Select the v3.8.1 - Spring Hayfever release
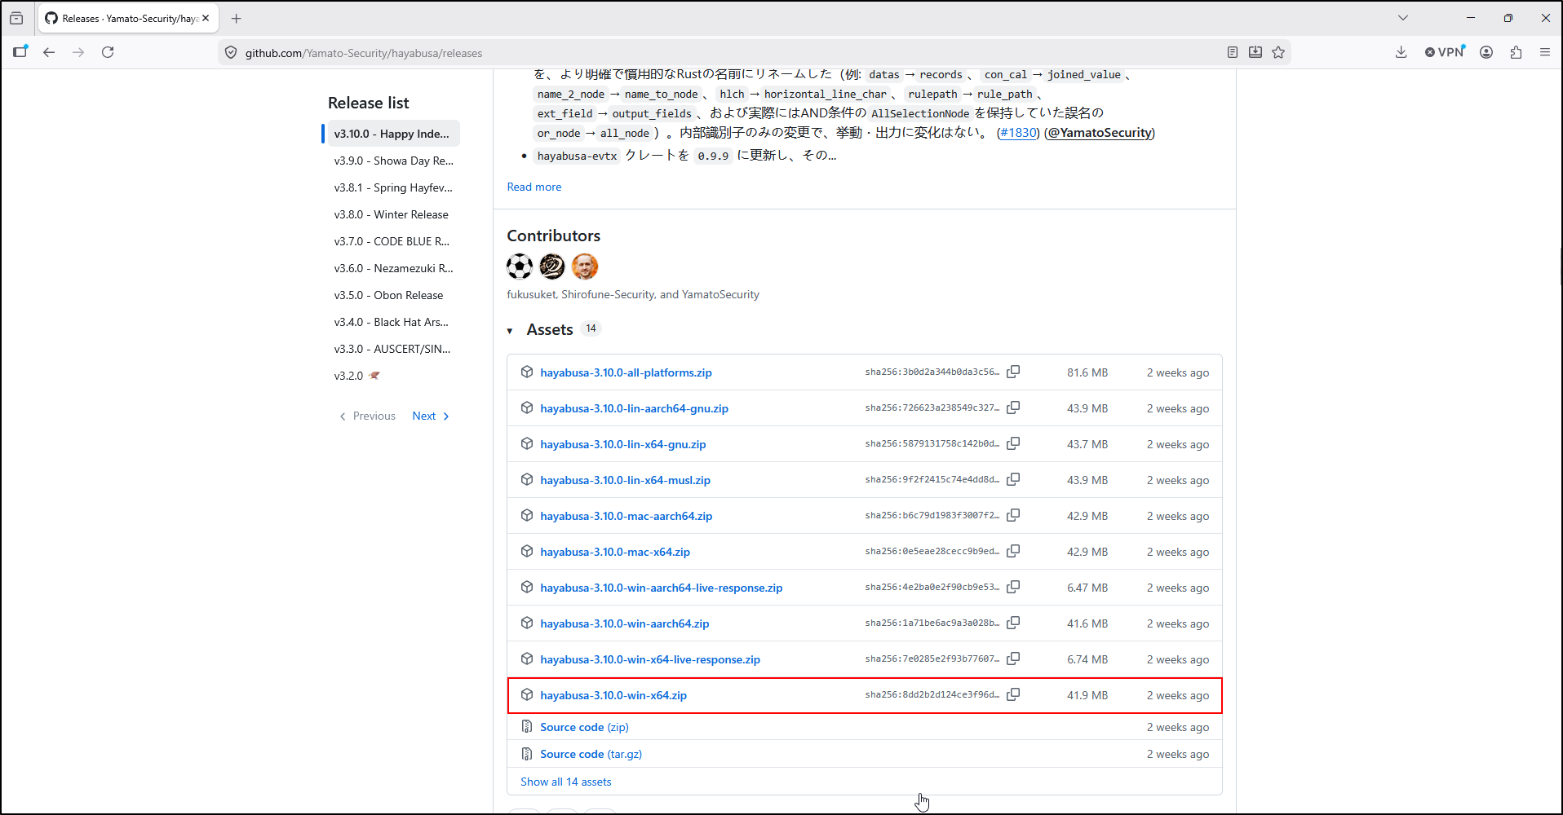Screen dimensions: 1563x815 click(393, 187)
